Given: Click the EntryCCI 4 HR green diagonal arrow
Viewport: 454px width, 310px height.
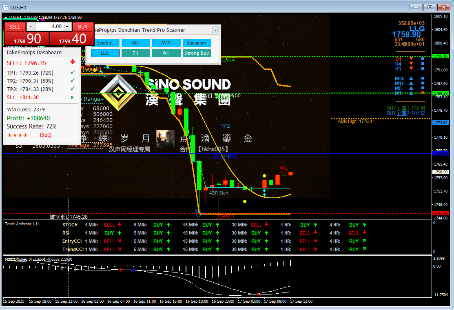Looking at the screenshot, I should pyautogui.click(x=364, y=241).
